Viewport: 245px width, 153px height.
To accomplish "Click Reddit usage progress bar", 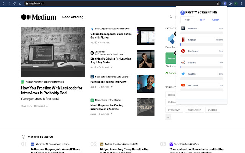I will pyautogui.click(x=202, y=67).
